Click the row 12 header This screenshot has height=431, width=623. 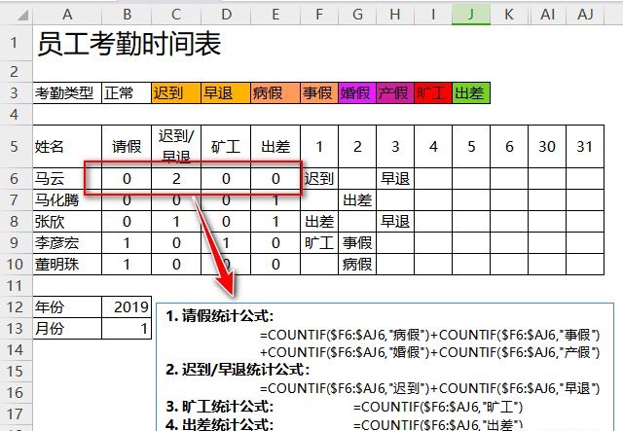15,306
